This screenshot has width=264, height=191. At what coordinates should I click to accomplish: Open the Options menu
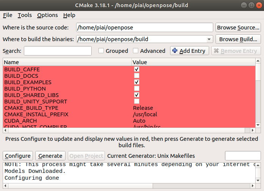point(47,15)
